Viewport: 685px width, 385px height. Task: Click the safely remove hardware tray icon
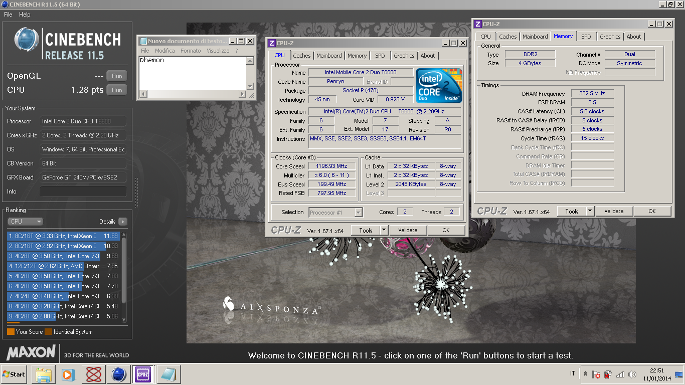608,374
